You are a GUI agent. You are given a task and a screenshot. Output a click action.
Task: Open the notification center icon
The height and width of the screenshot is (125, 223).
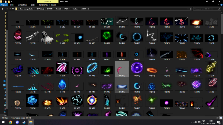point(219,122)
